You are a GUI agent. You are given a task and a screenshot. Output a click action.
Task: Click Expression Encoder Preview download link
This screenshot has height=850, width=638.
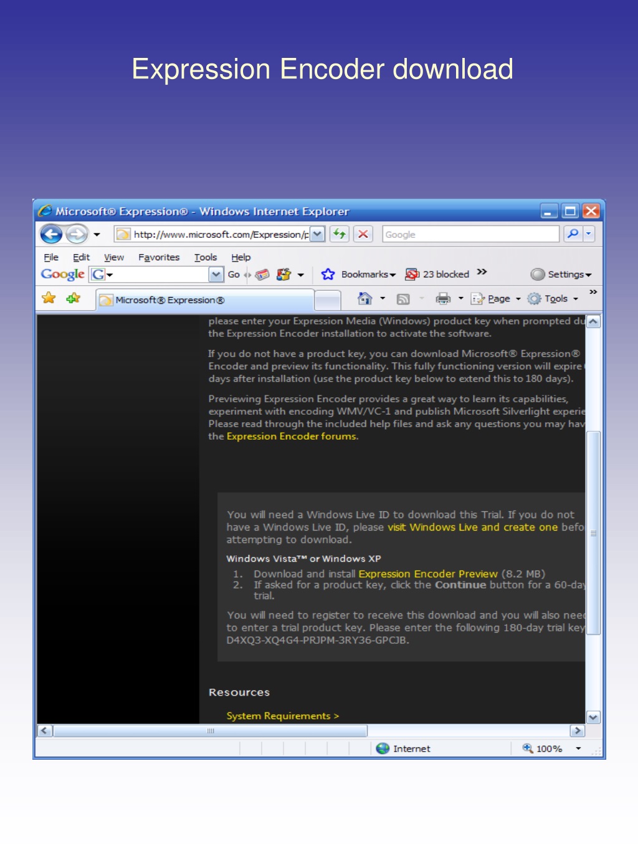click(x=428, y=574)
